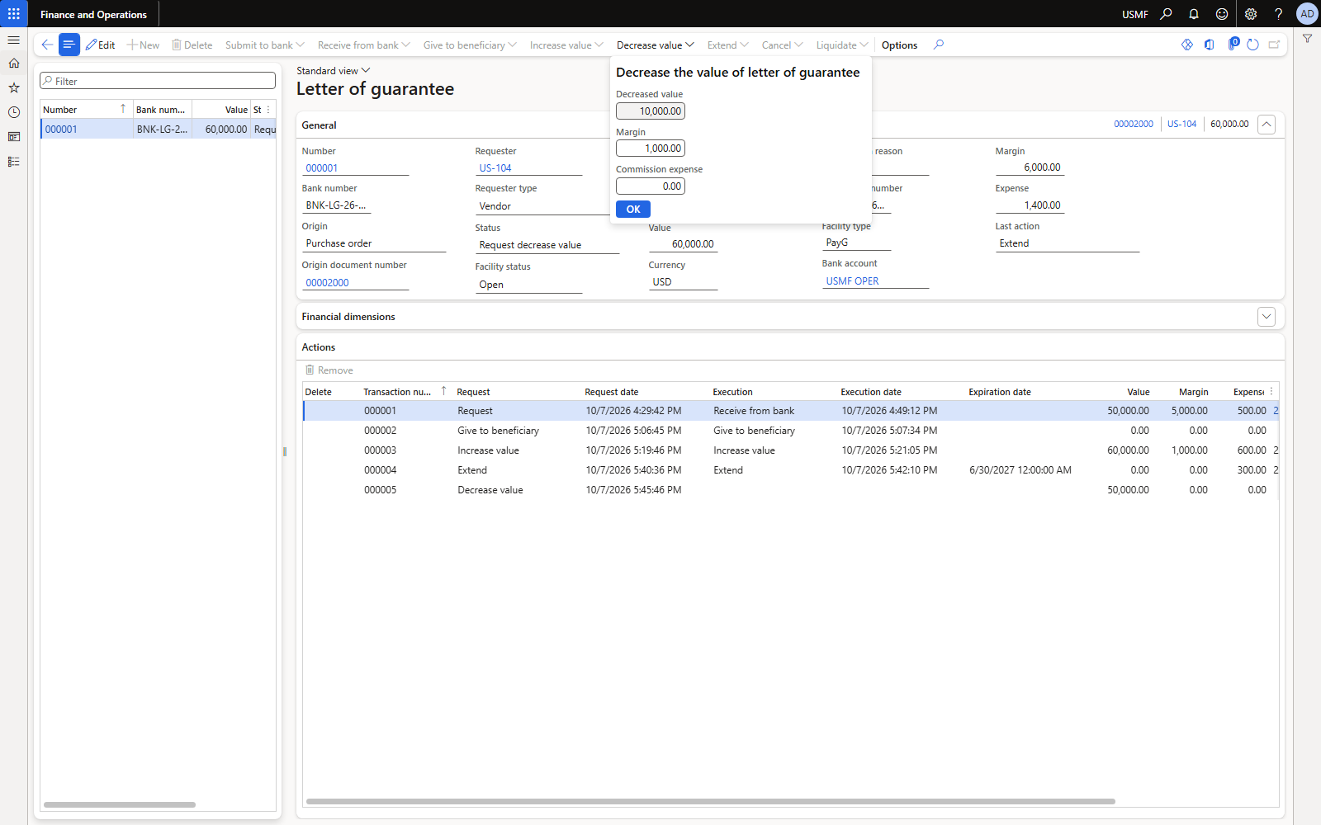Open Modules list icon in sidebar

click(x=14, y=162)
